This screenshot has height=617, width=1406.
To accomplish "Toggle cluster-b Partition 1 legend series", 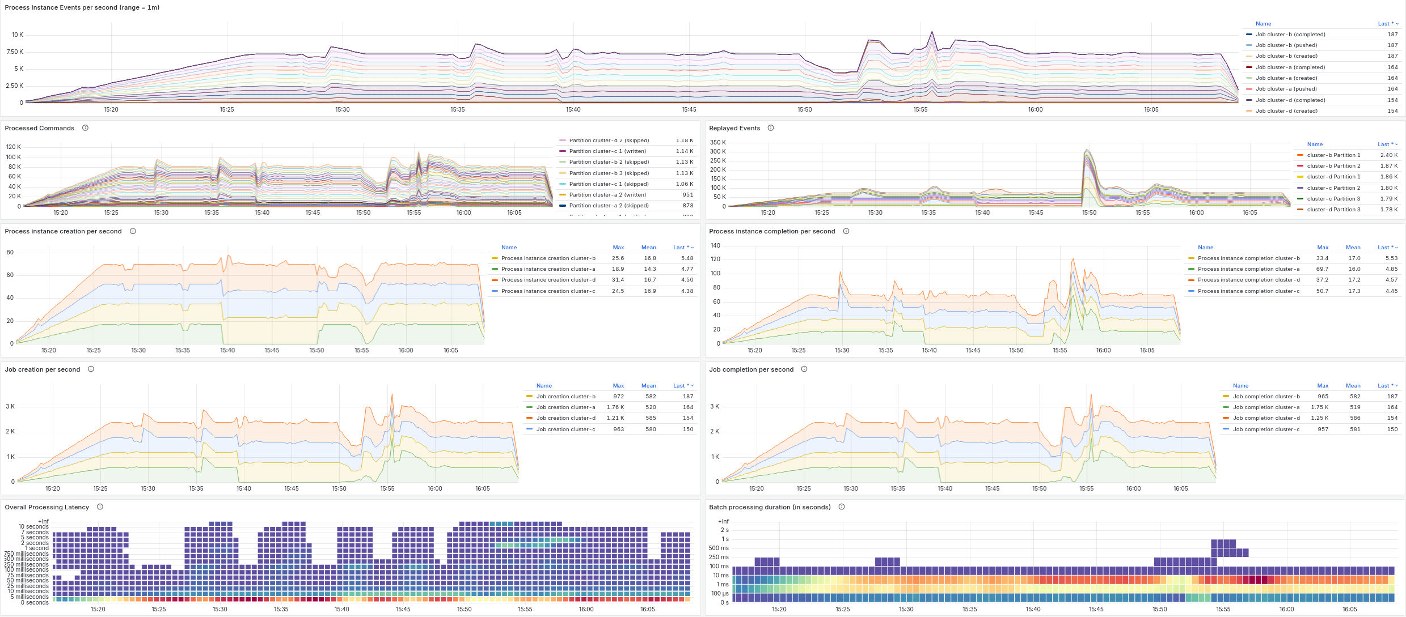I will [x=1333, y=155].
